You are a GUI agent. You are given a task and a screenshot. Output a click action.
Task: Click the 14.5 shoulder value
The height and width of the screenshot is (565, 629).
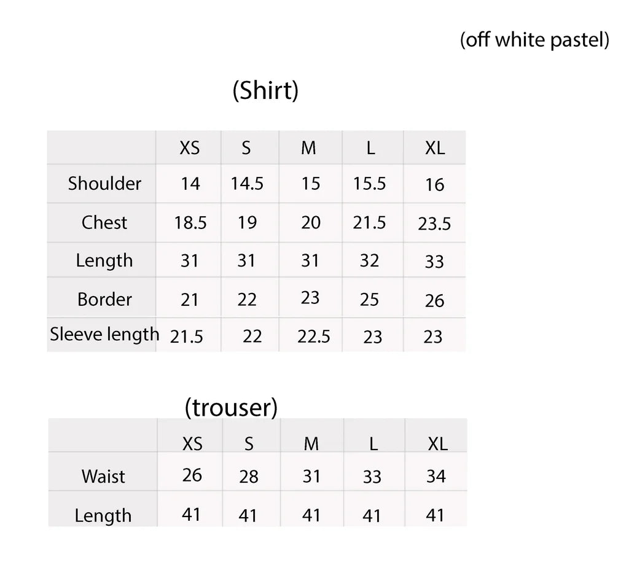click(247, 184)
